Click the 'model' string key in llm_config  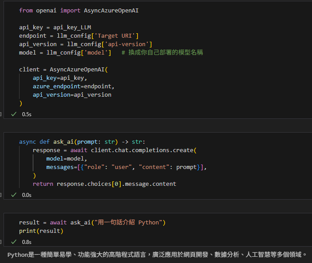coord(96,53)
